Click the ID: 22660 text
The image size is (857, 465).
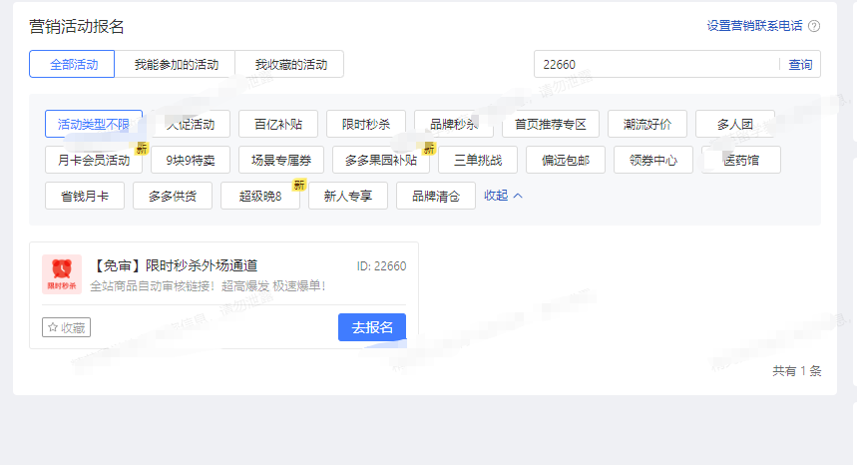381,266
